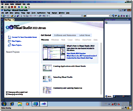Viewport: 133px width, 111px height.
Task: Click the Save All toolbar icon
Action: 18,16
